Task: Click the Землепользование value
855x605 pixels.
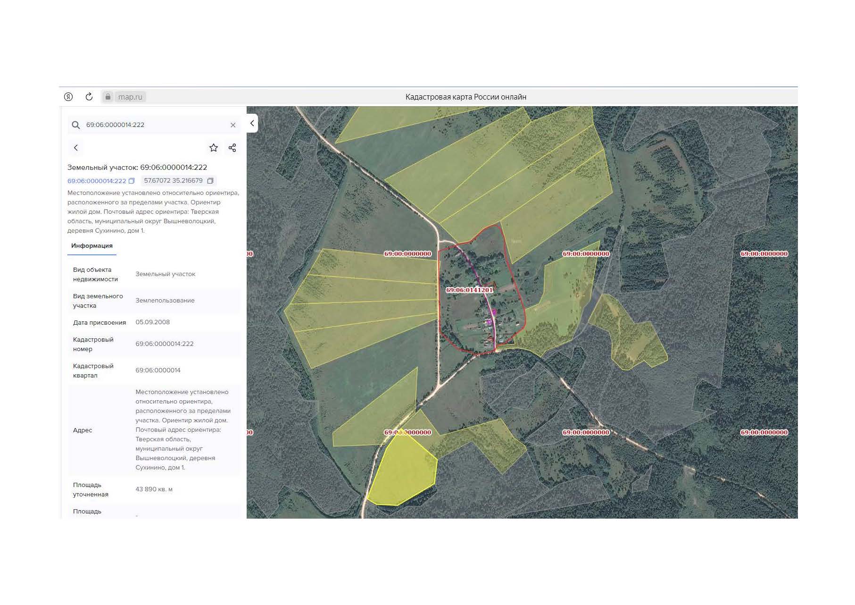Action: click(x=165, y=301)
